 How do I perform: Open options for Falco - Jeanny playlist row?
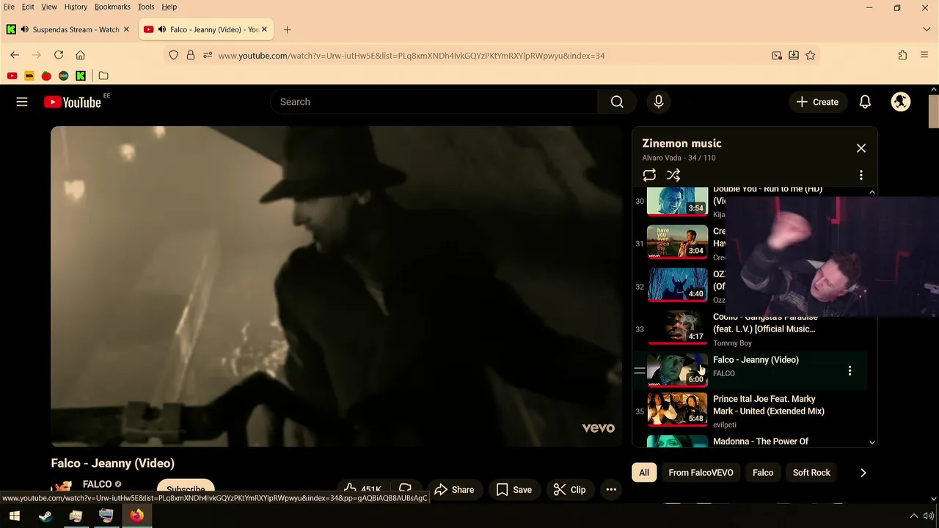click(850, 371)
